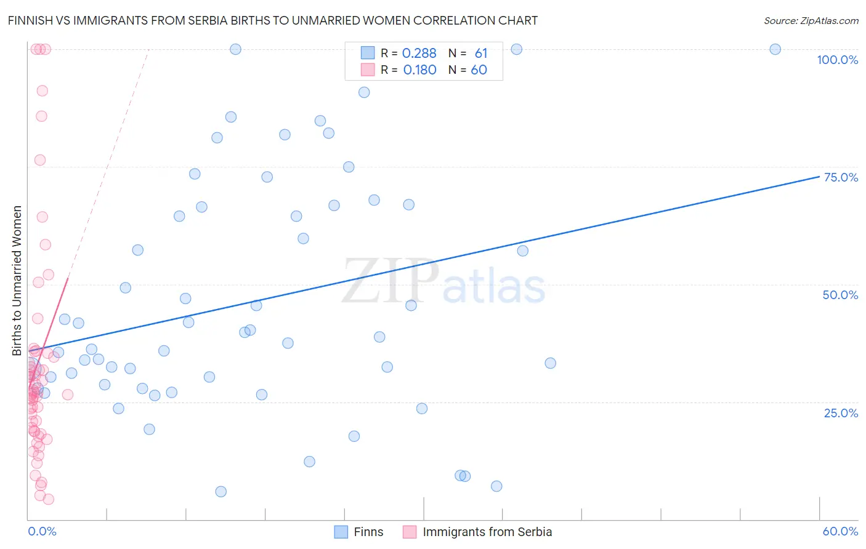Image resolution: width=866 pixels, height=549 pixels.
Task: Click the pink Immigrants from Serbia legend swatch
Action: click(410, 532)
